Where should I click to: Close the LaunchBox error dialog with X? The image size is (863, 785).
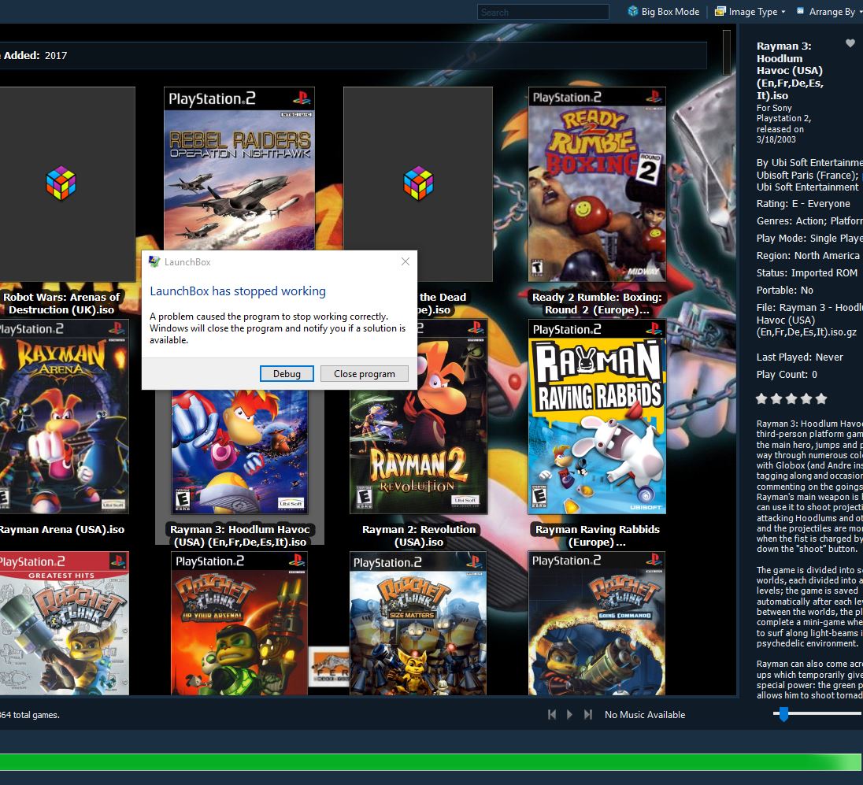click(x=405, y=261)
